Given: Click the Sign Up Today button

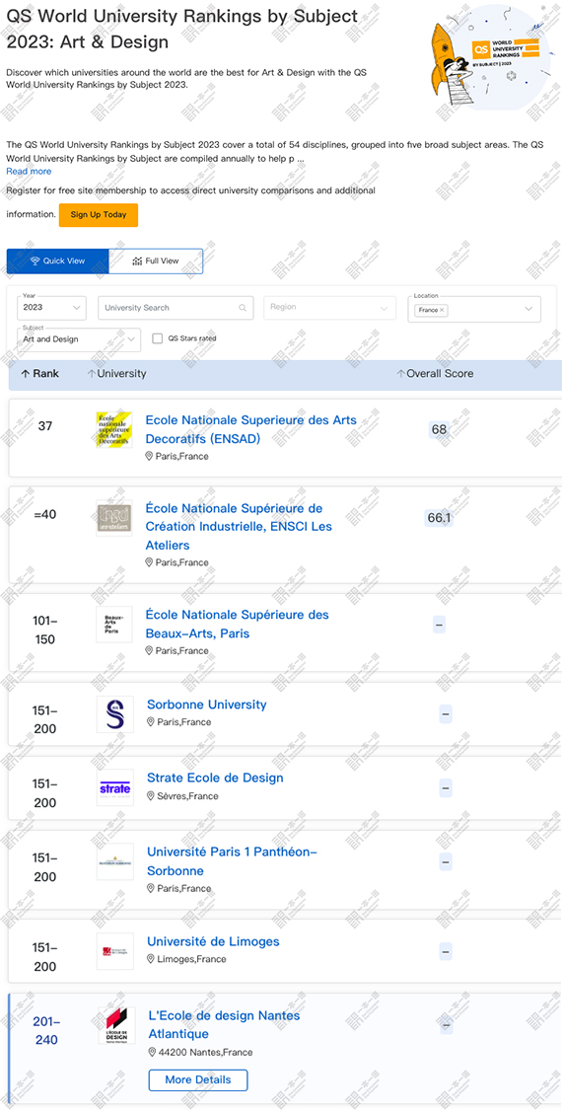Looking at the screenshot, I should (x=99, y=215).
